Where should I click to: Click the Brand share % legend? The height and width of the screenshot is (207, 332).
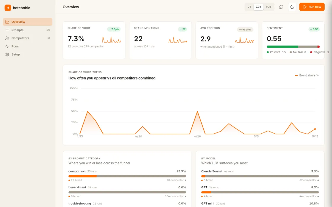click(x=307, y=75)
